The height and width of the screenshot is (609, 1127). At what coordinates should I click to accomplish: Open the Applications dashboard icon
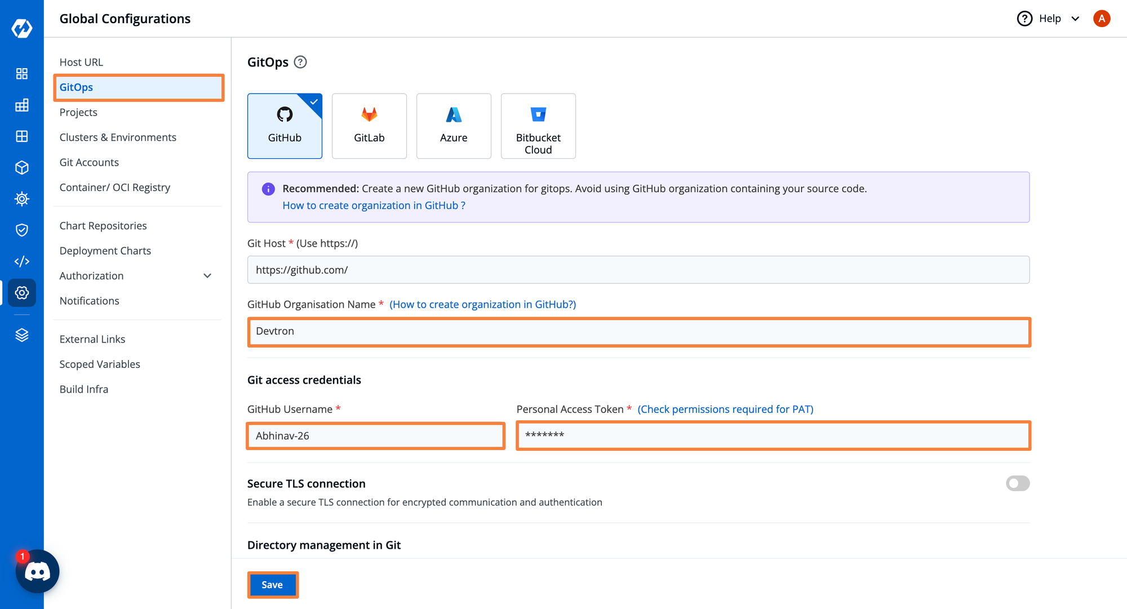pyautogui.click(x=22, y=73)
